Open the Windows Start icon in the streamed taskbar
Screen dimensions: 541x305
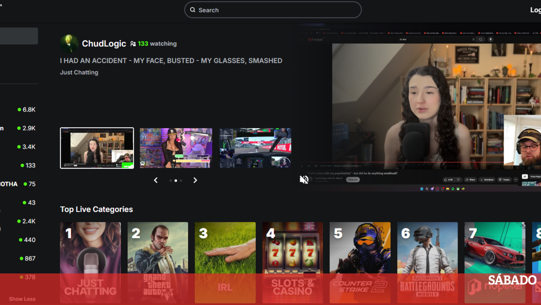coord(422,189)
